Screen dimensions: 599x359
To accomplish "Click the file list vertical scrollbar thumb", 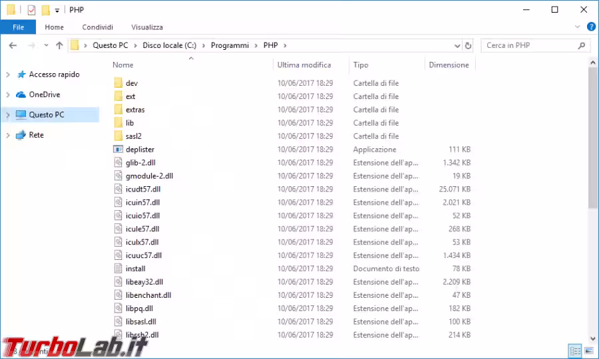I will [592, 138].
